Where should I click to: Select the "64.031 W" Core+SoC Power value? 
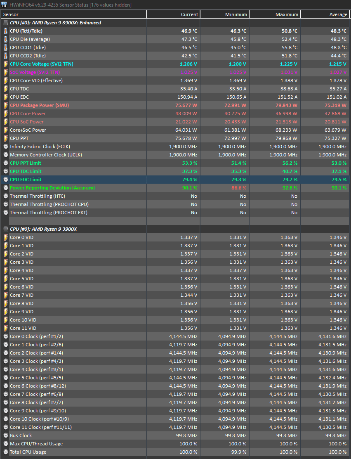[x=186, y=130]
